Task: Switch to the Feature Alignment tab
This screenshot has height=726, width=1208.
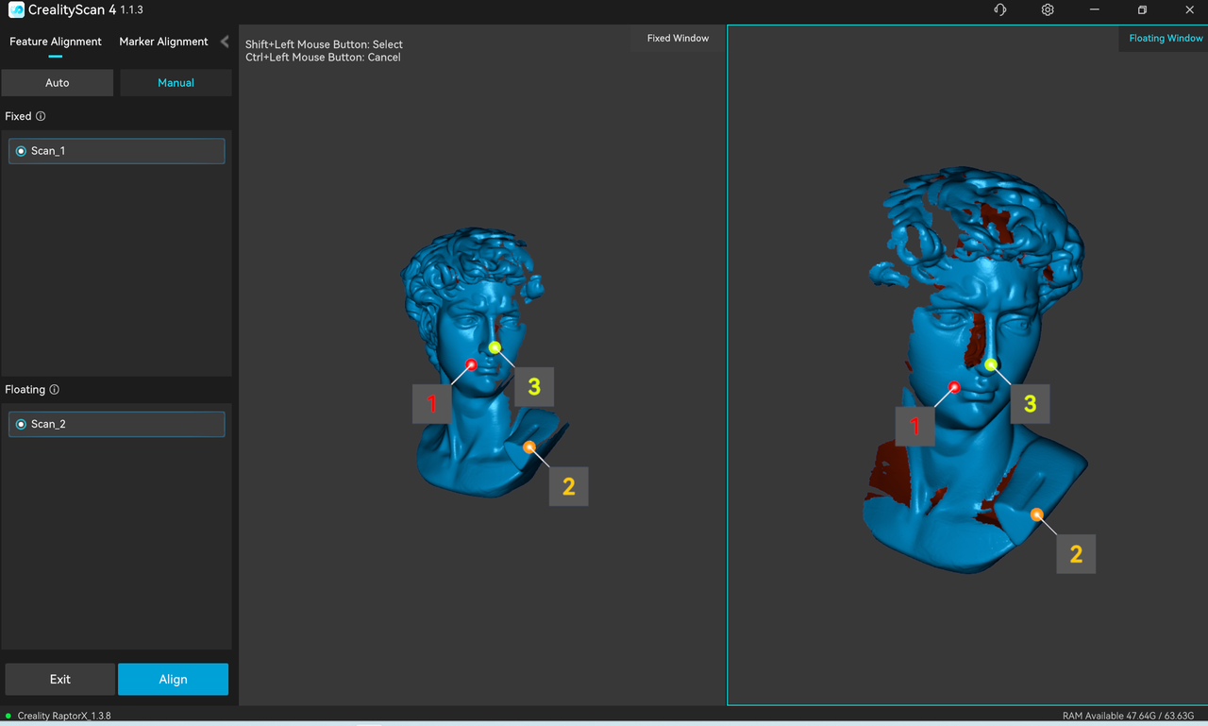Action: [x=56, y=42]
